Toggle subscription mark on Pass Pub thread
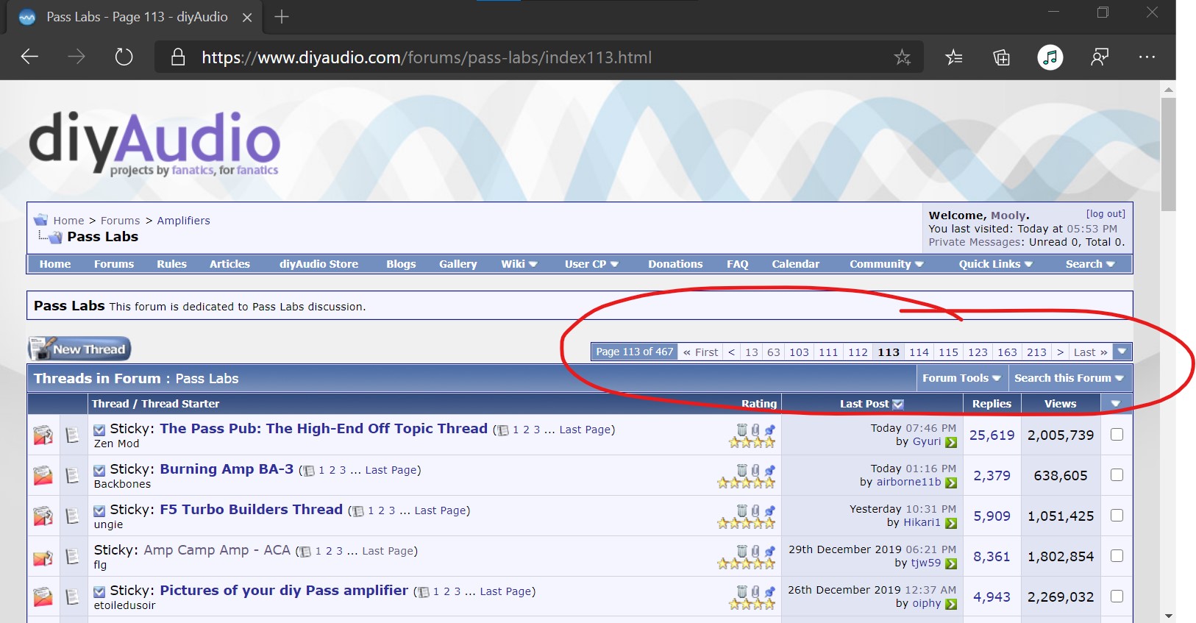 [99, 430]
